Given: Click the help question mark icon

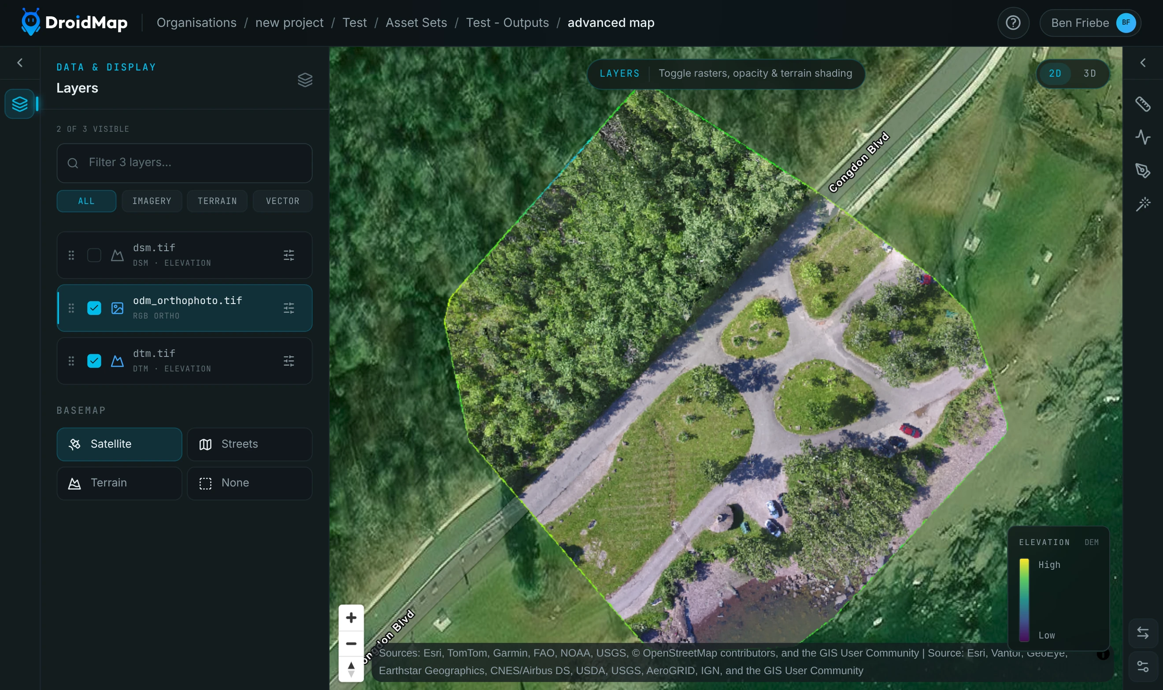Looking at the screenshot, I should pyautogui.click(x=1013, y=23).
